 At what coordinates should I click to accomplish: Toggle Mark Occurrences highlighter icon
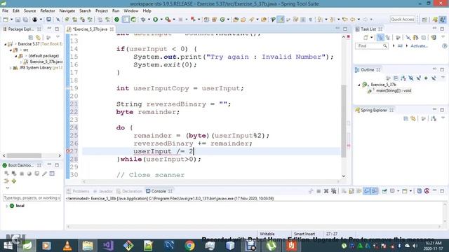point(281,20)
